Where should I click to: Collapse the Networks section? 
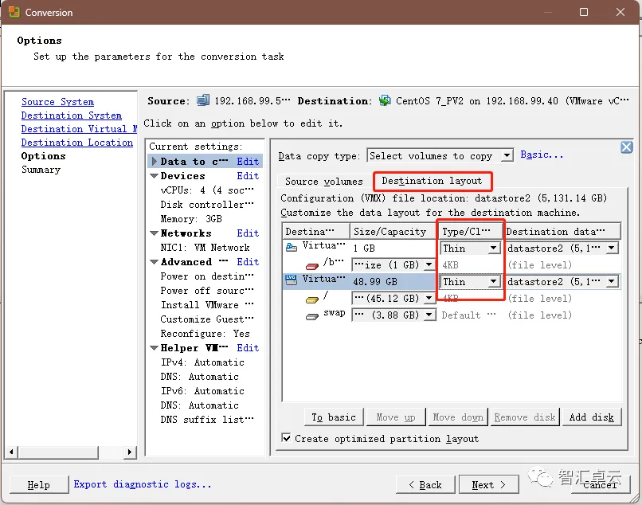click(155, 233)
